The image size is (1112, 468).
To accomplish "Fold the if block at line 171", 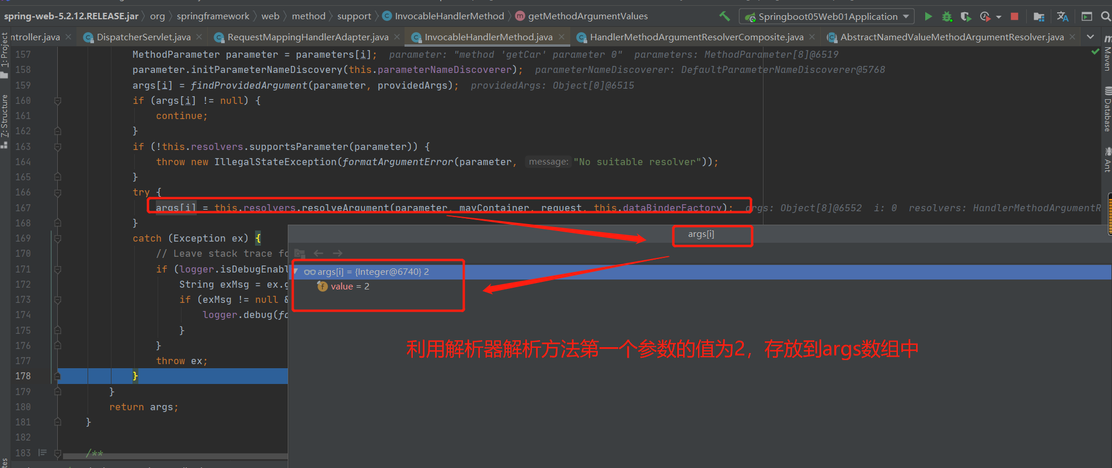I will pos(58,270).
